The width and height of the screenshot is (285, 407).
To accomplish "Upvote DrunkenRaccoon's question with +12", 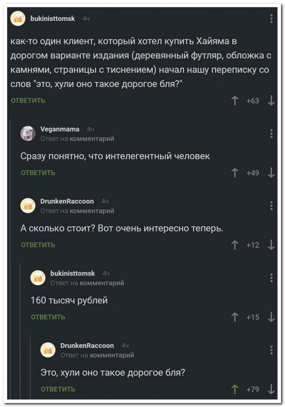I will [x=234, y=245].
